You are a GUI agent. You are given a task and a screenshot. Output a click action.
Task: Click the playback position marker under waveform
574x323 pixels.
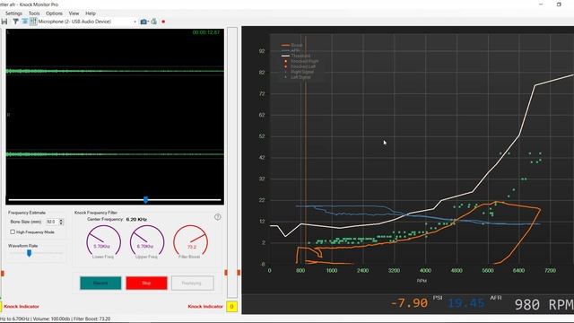pos(145,200)
